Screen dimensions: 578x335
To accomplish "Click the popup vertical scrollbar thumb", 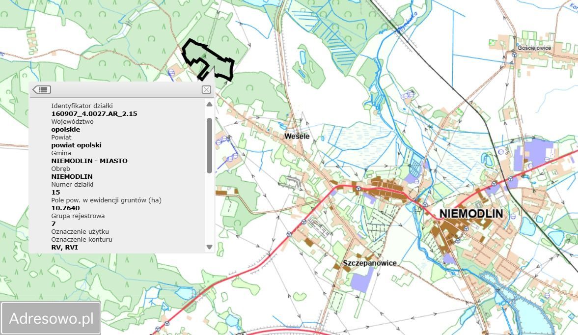I will (209, 145).
